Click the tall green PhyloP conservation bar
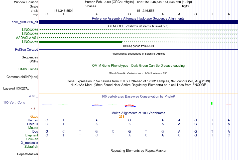 click(212, 103)
